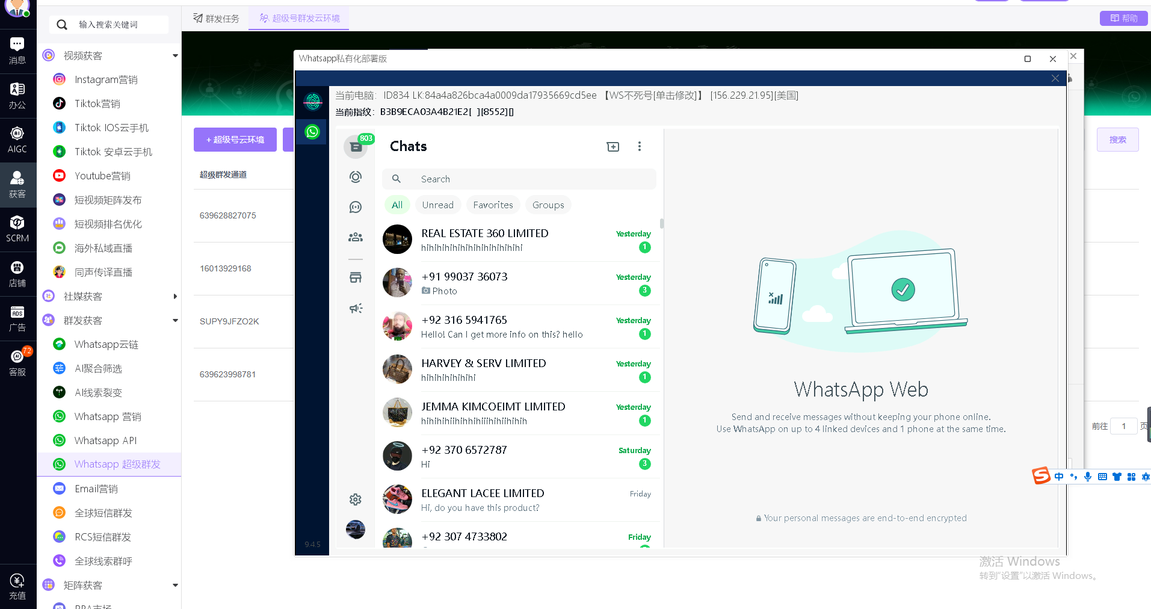Click the WS不死号[单击修改] link
Viewport: 1151px width, 609px height.
coord(654,96)
